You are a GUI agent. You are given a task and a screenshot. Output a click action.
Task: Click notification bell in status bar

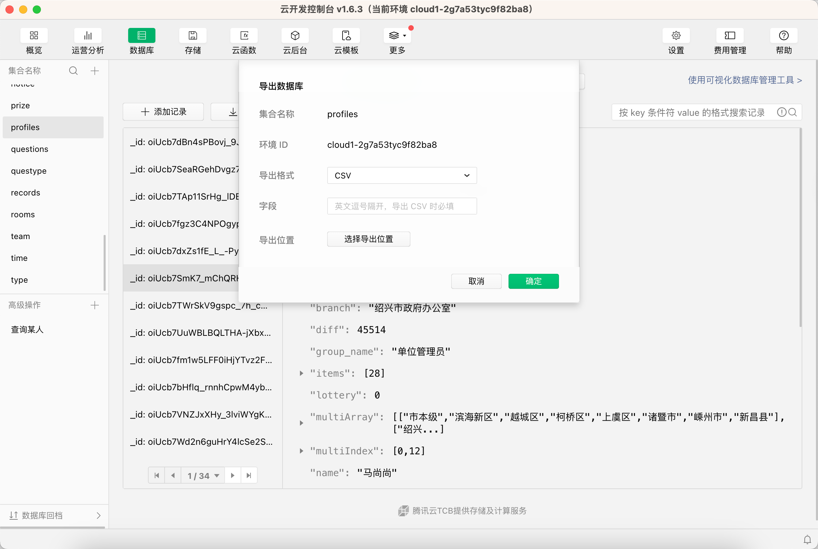(x=807, y=539)
